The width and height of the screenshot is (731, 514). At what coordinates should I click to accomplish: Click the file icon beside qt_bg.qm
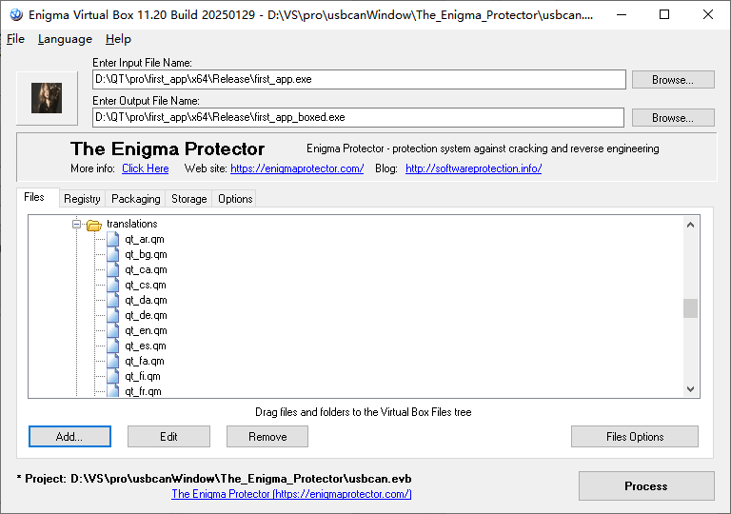coord(113,255)
